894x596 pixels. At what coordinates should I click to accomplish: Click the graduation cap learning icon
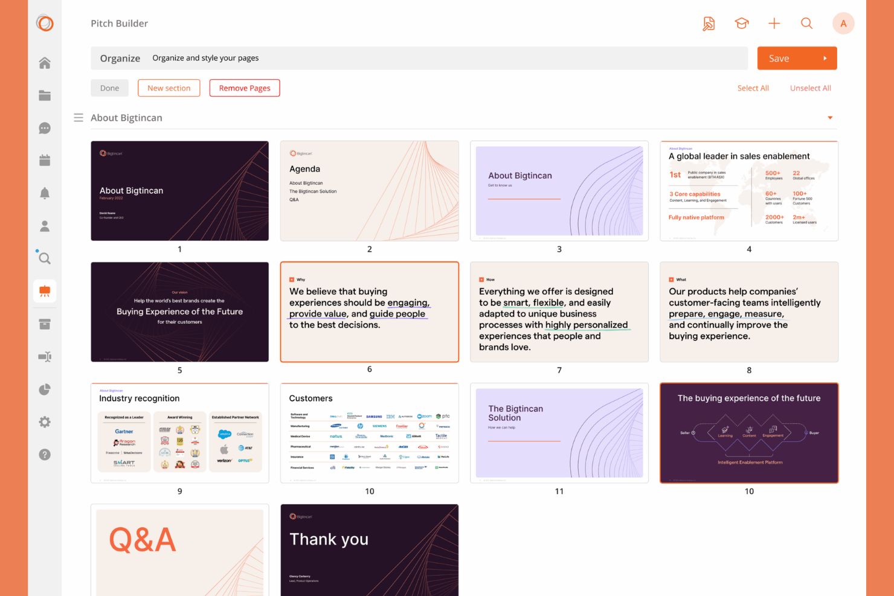click(742, 24)
